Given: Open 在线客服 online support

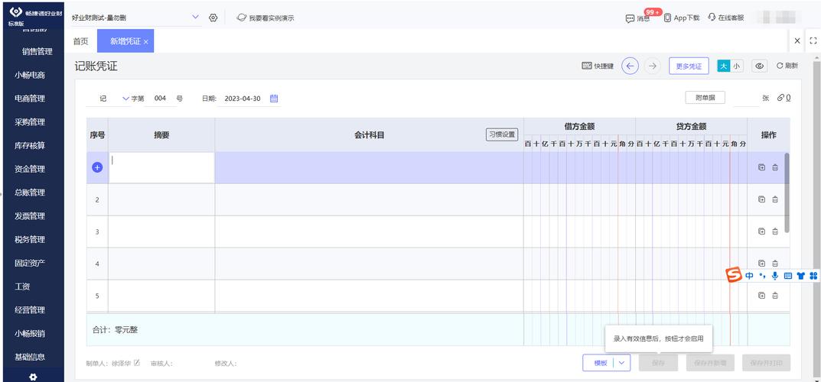Looking at the screenshot, I should 725,18.
